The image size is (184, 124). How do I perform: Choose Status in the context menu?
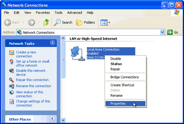(125, 64)
